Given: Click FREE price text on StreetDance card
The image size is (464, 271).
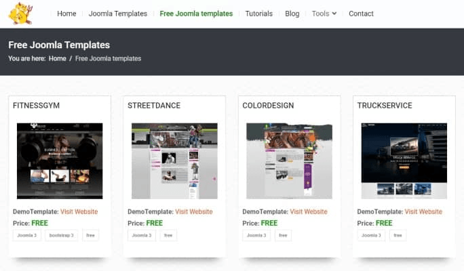Looking at the screenshot, I should 155,223.
